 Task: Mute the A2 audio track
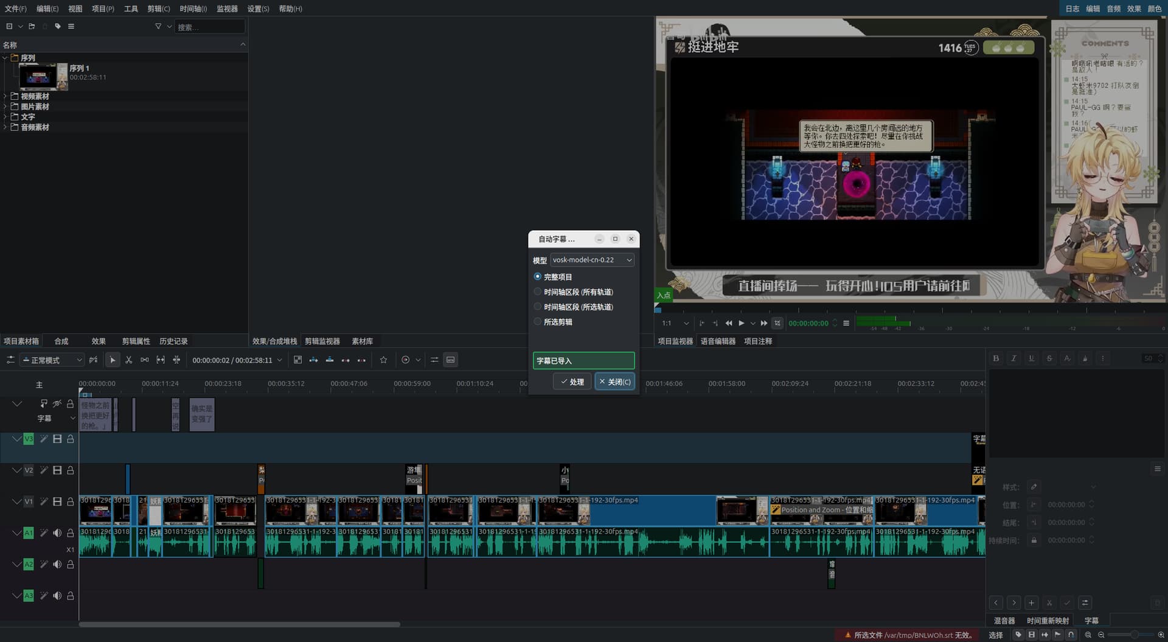(57, 565)
